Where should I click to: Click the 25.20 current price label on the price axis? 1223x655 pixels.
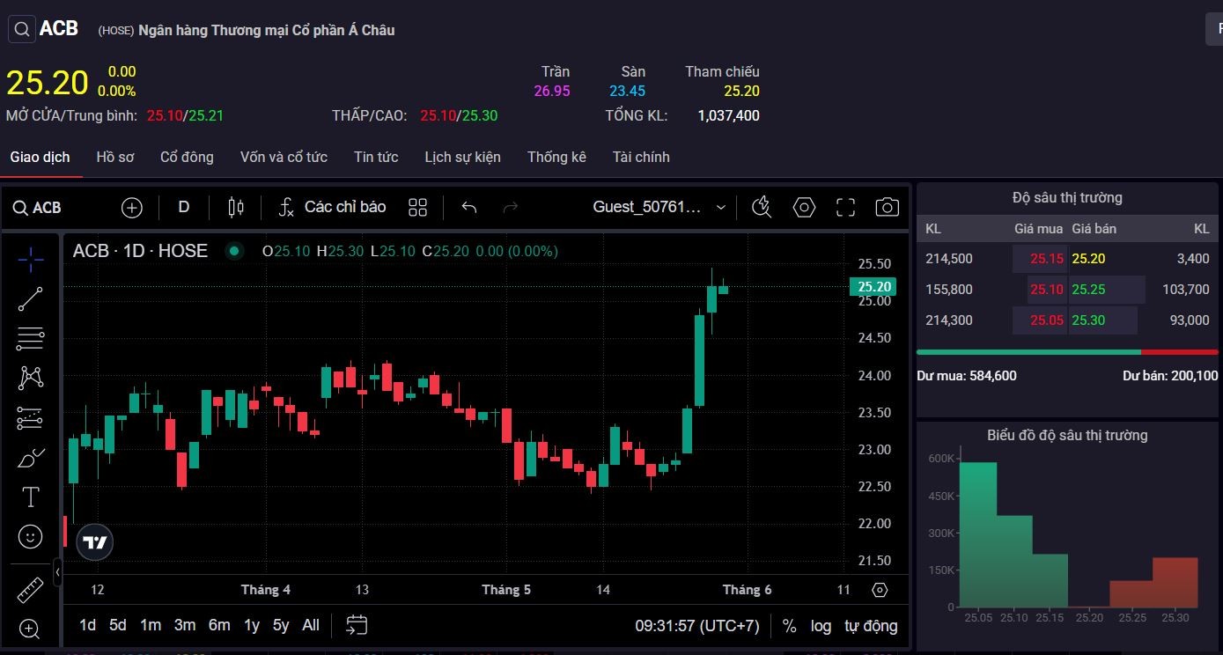873,286
